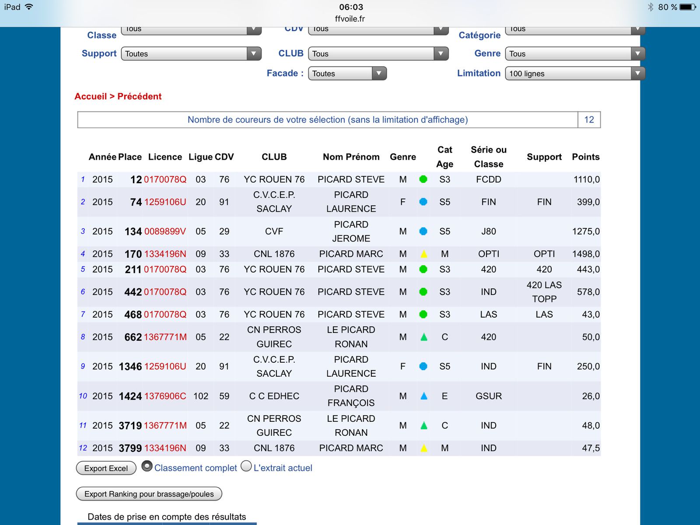Click the CVF club cell
This screenshot has height=525, width=700.
pos(274,231)
